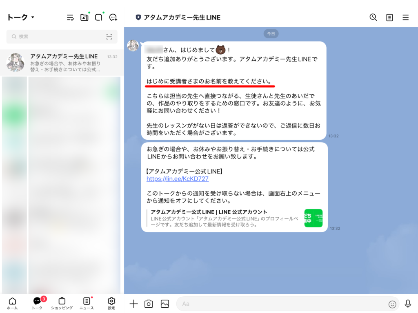Open the https://lin.ee/KcKD727 link
This screenshot has width=418, height=313.
(x=178, y=179)
